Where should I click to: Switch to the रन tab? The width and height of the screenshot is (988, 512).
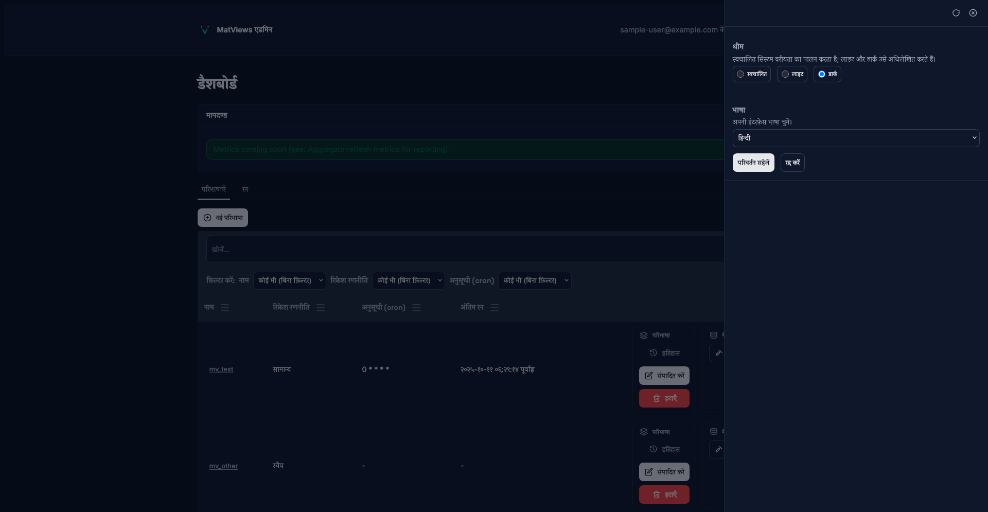tap(245, 189)
